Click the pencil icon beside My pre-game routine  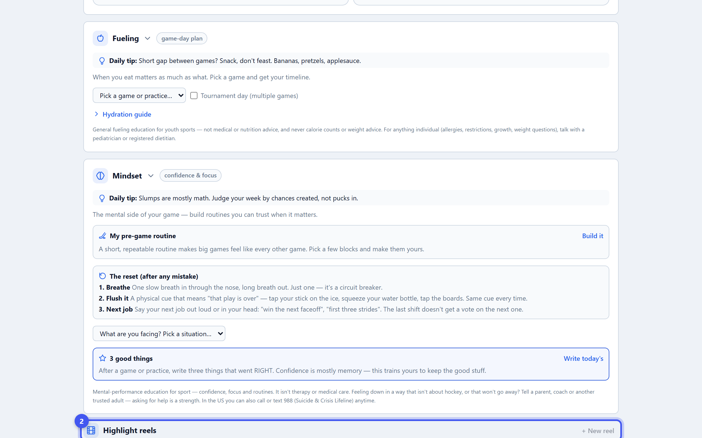pyautogui.click(x=102, y=236)
